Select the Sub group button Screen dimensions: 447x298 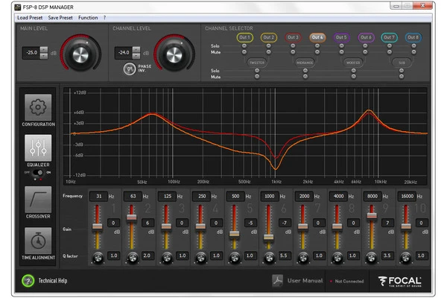[x=402, y=63]
